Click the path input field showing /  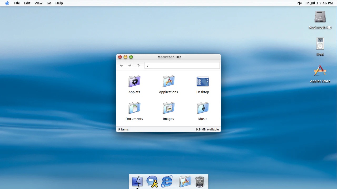pos(182,65)
